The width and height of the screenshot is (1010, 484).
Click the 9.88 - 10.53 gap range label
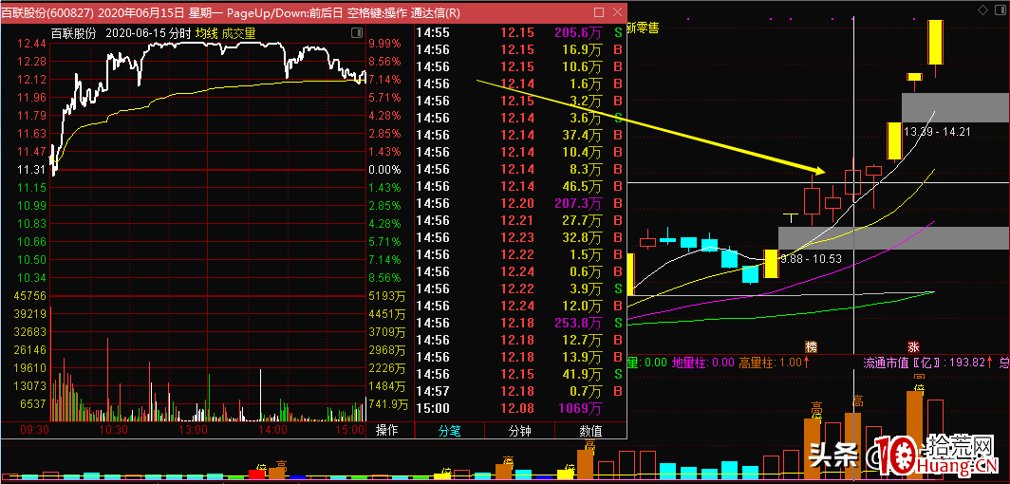pyautogui.click(x=812, y=259)
